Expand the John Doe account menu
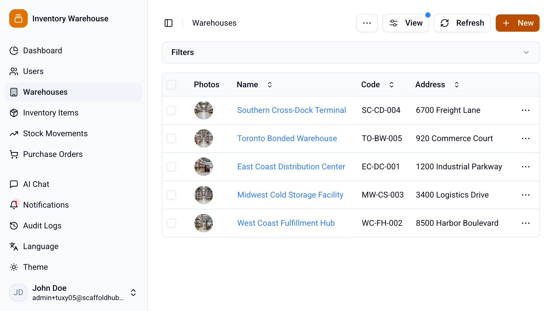The height and width of the screenshot is (311, 554). point(133,293)
